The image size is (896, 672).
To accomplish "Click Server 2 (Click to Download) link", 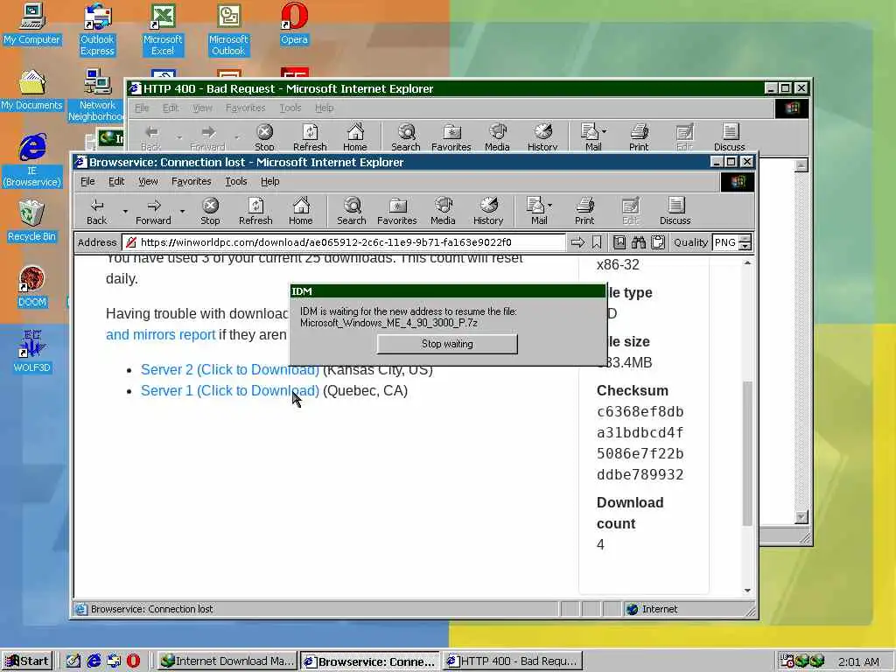I will (230, 370).
